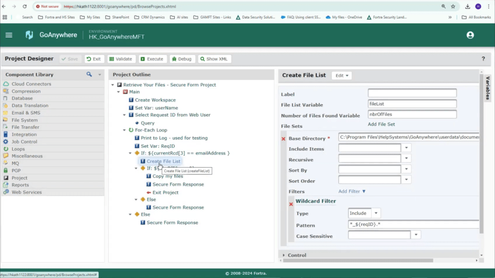Select Exit Project in Project Outline
This screenshot has width=495, height=278.
(x=165, y=192)
